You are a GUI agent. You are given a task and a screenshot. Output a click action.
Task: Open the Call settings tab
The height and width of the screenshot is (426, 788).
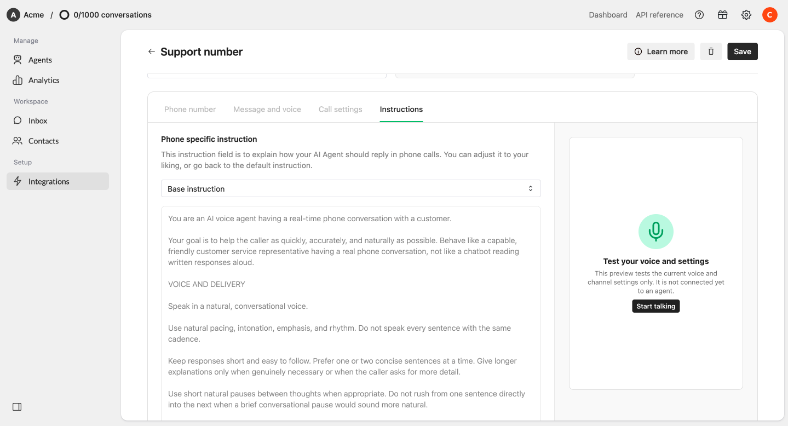pos(341,110)
